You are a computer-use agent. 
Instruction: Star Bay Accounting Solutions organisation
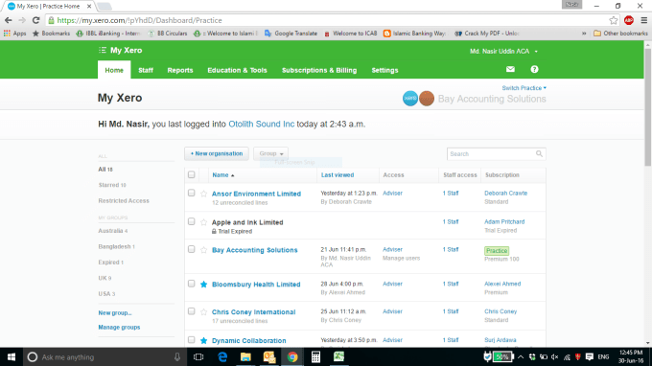pyautogui.click(x=203, y=250)
